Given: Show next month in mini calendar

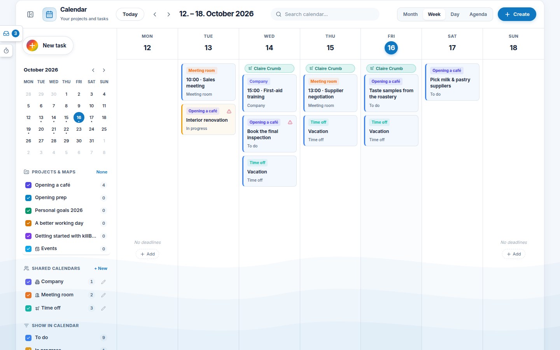Looking at the screenshot, I should coord(104,70).
